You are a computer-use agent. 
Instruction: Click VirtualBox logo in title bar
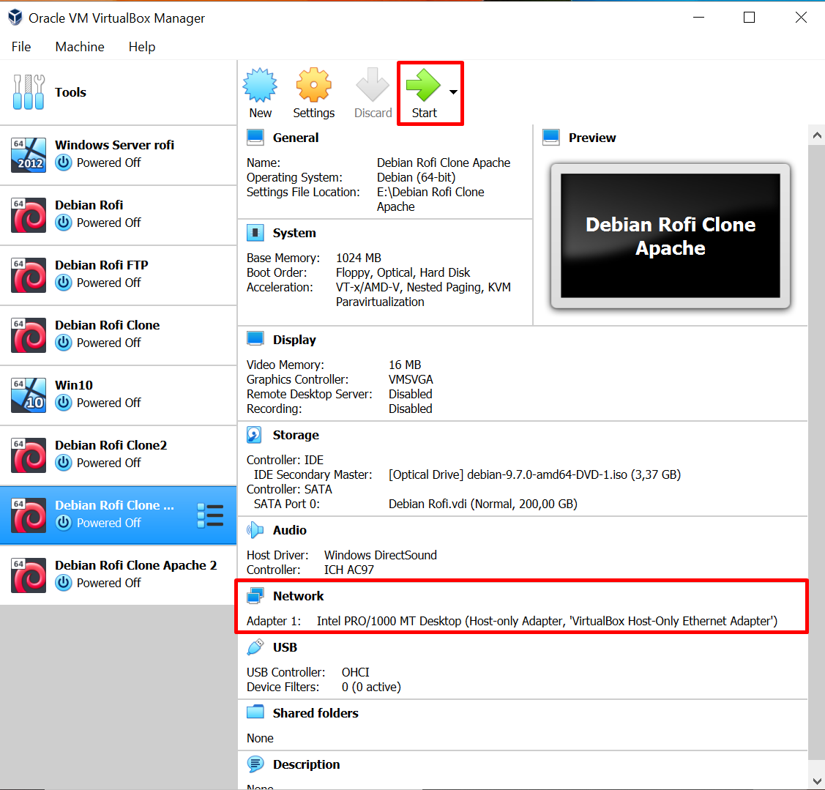[15, 18]
